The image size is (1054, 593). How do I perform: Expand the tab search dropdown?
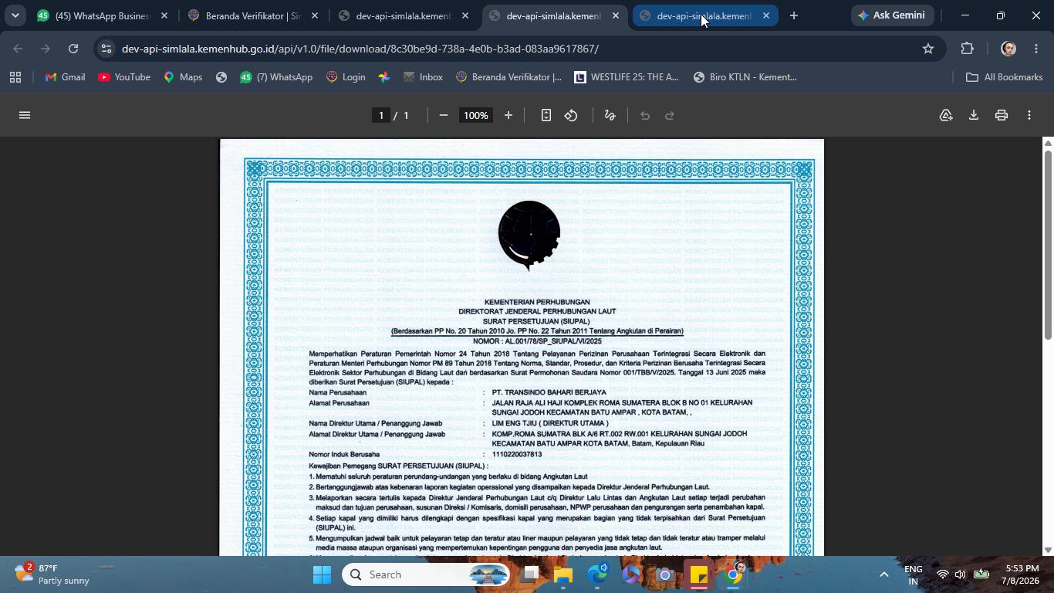(15, 15)
